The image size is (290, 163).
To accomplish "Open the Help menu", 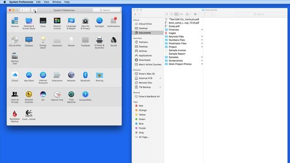I will click(x=67, y=2).
